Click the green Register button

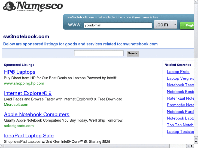point(187,26)
